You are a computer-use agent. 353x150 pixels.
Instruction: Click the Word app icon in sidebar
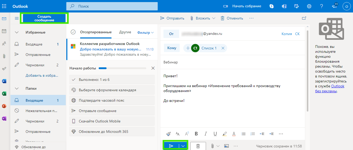point(4,81)
